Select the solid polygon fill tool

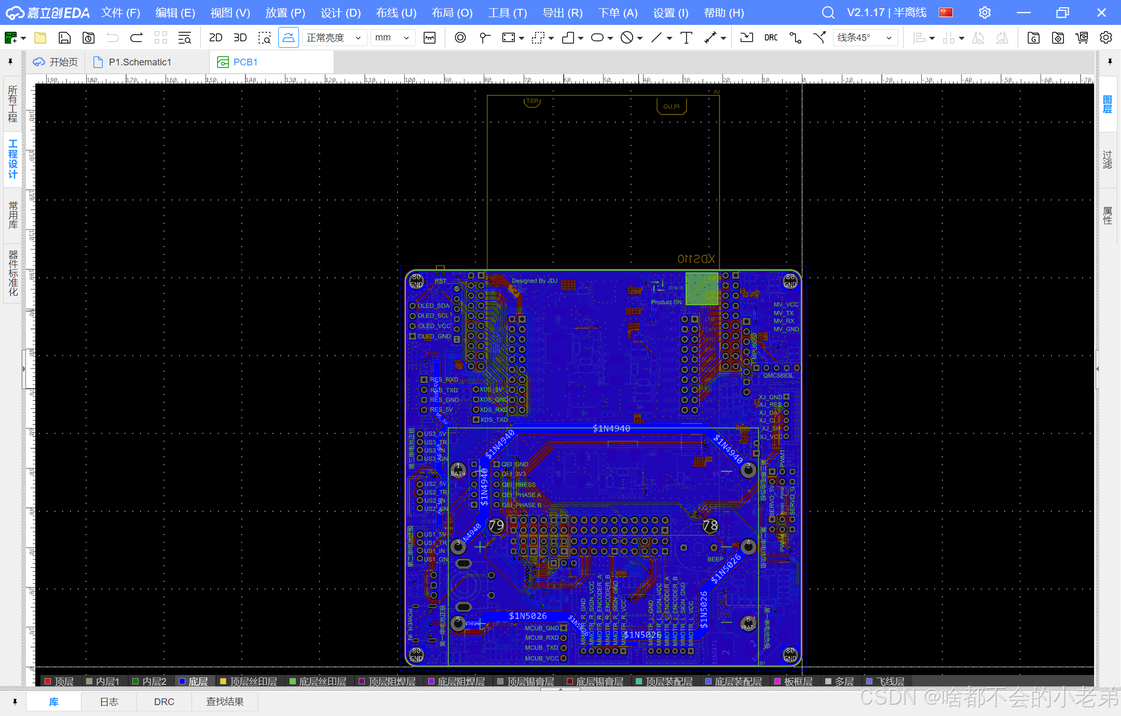click(568, 38)
